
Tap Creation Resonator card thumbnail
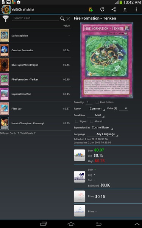tap(5, 50)
